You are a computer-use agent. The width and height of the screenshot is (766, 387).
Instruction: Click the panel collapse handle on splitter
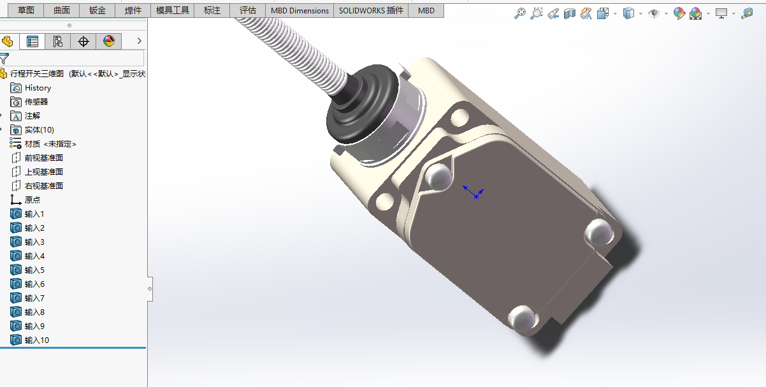click(x=150, y=288)
